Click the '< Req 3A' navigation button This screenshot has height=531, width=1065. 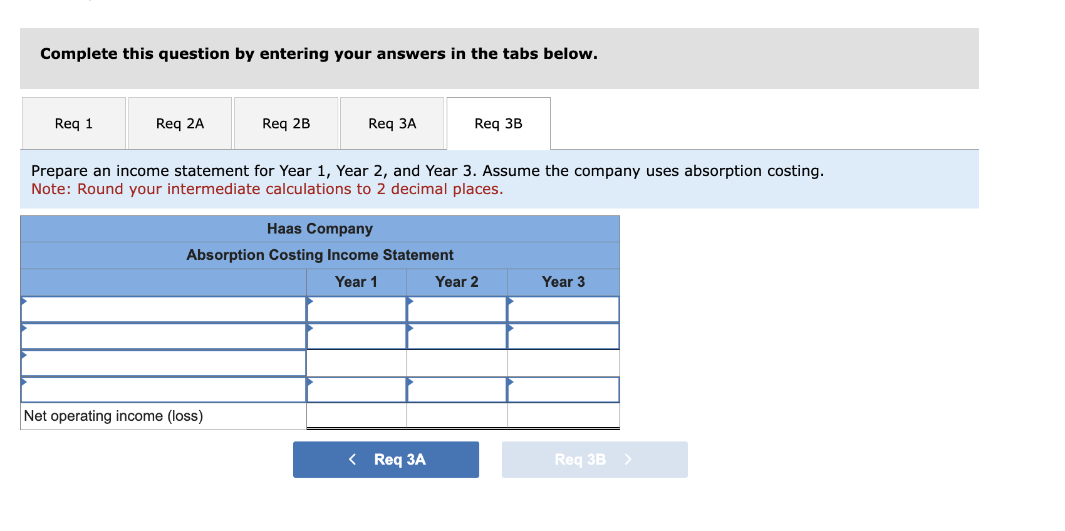386,459
